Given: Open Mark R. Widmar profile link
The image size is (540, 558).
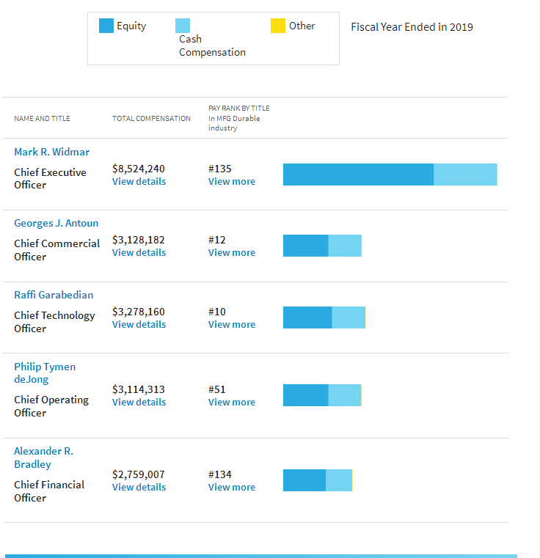Looking at the screenshot, I should pyautogui.click(x=51, y=152).
